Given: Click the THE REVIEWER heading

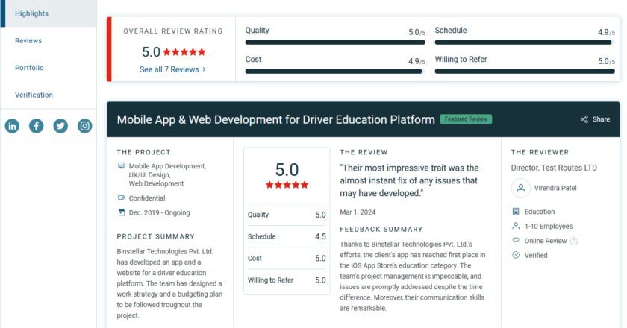Looking at the screenshot, I should point(540,152).
